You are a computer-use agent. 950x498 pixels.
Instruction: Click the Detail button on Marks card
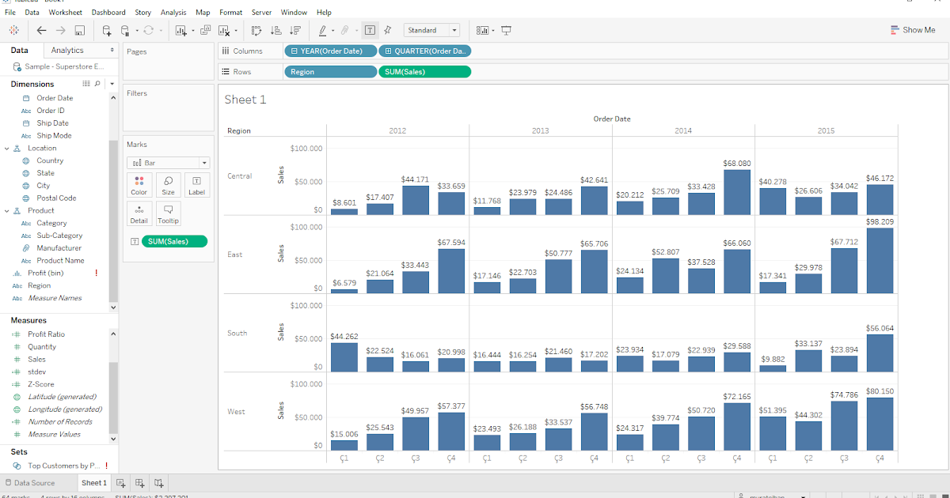pyautogui.click(x=139, y=213)
